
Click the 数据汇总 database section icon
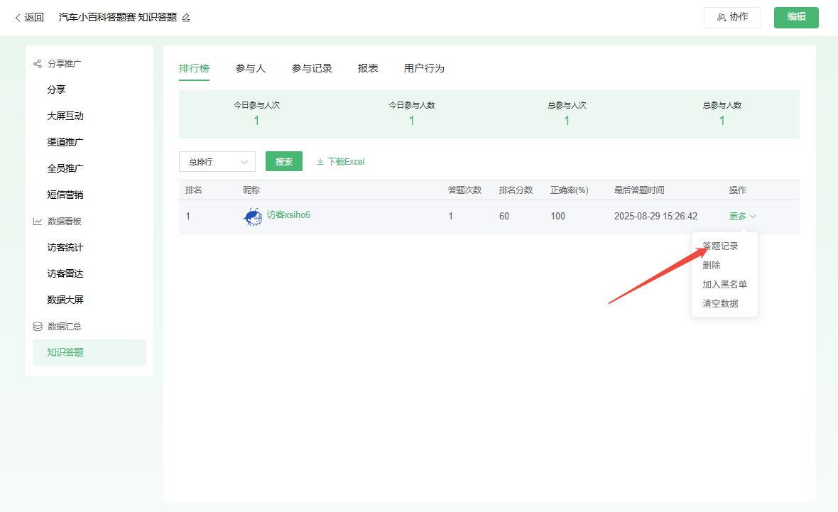(x=38, y=327)
